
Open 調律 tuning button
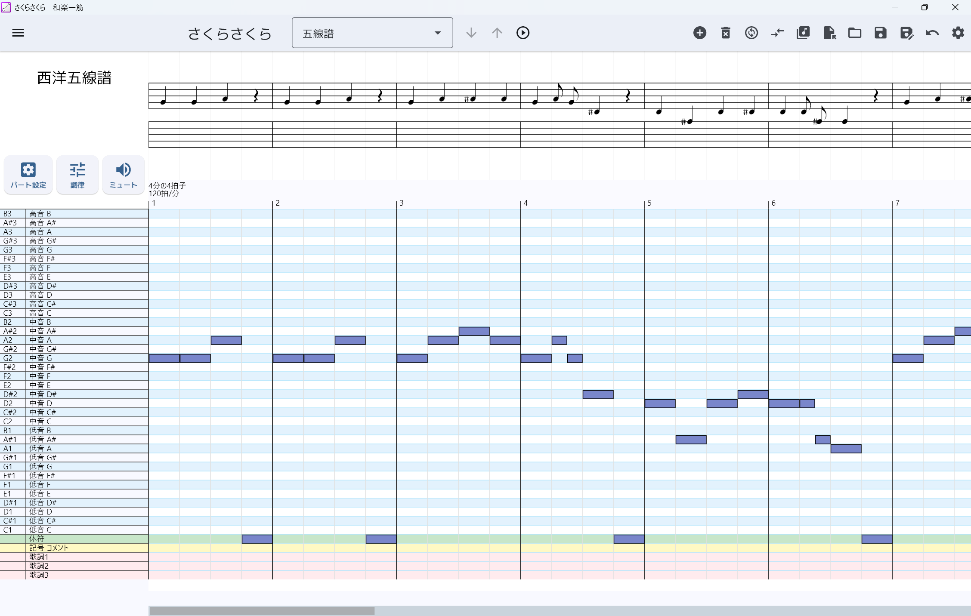pyautogui.click(x=77, y=175)
